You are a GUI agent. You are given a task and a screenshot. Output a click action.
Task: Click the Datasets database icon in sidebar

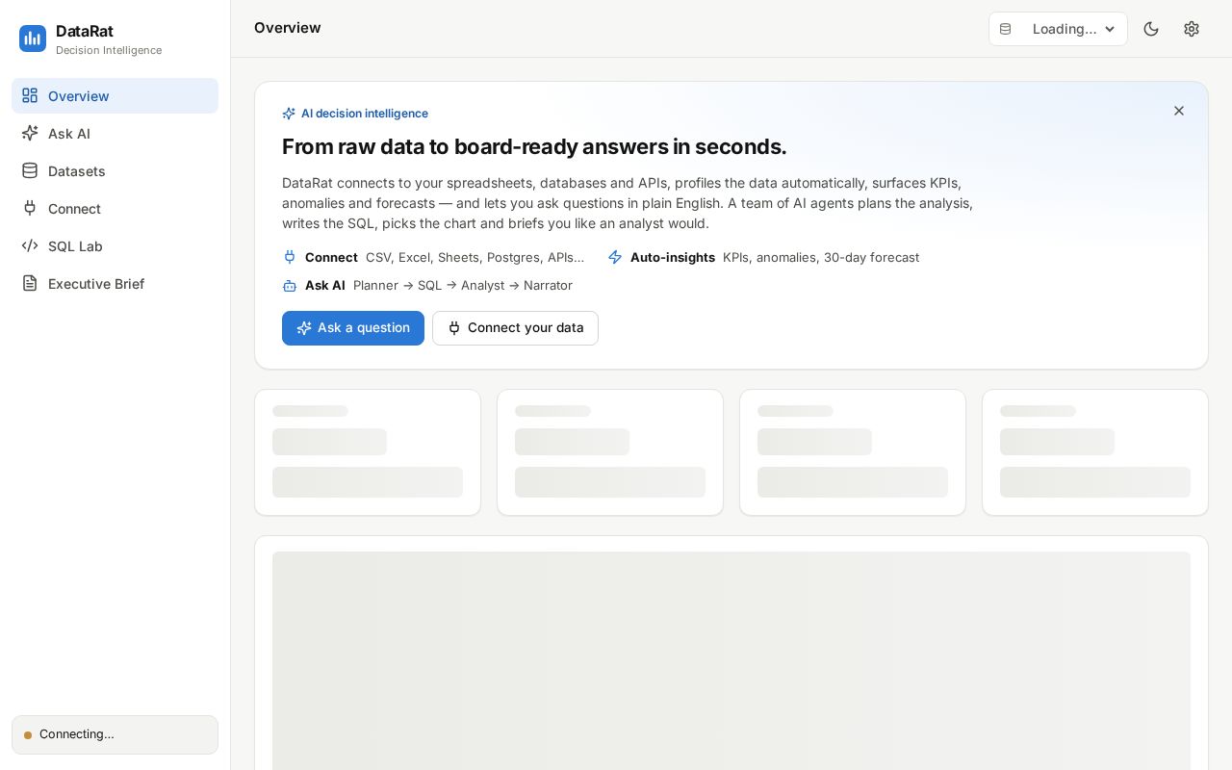[30, 170]
